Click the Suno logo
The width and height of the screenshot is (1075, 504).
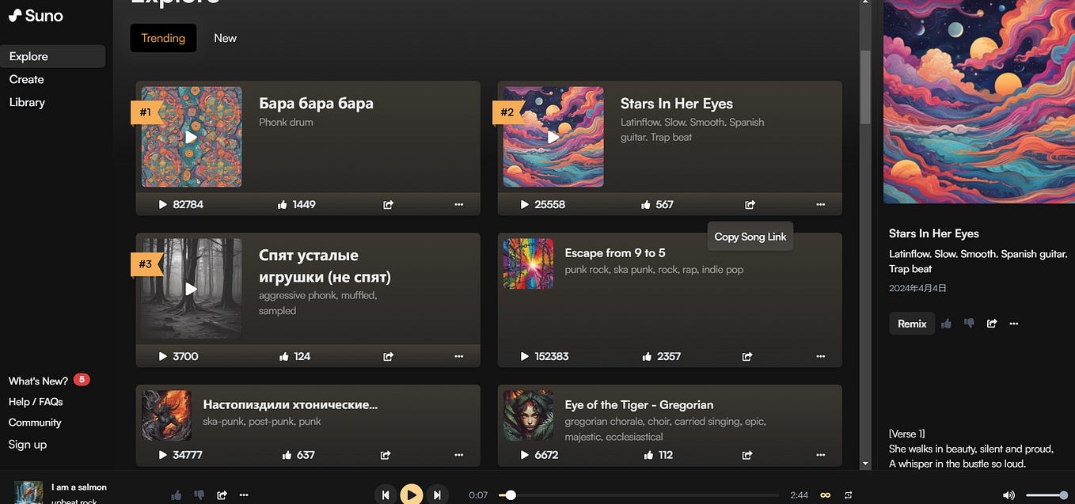(36, 15)
